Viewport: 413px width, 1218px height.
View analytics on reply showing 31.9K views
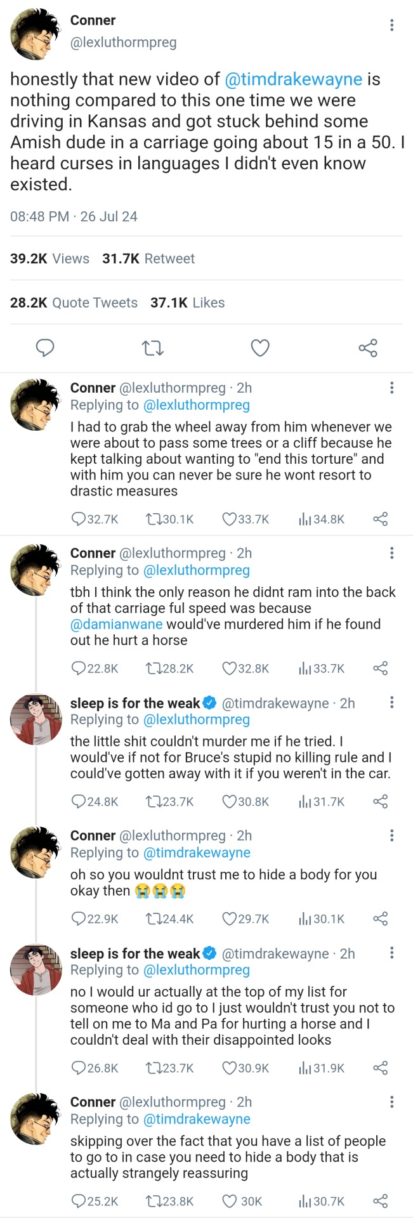305,1068
